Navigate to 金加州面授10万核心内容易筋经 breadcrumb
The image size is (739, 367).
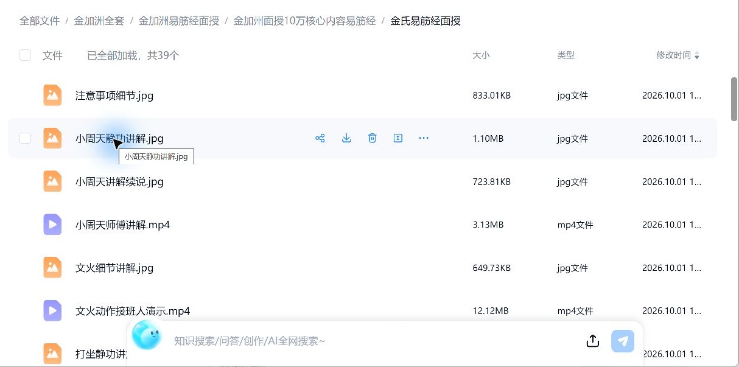coord(304,21)
